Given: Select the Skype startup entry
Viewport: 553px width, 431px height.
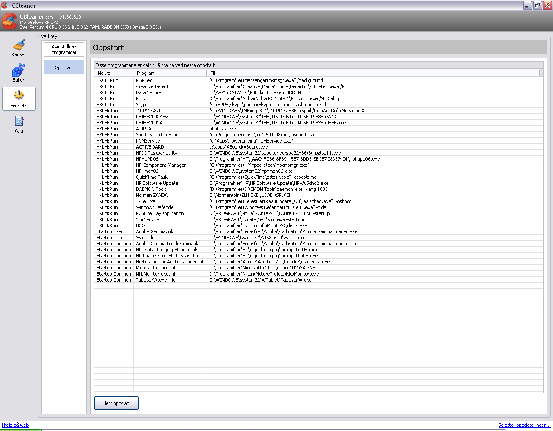Looking at the screenshot, I should point(318,105).
